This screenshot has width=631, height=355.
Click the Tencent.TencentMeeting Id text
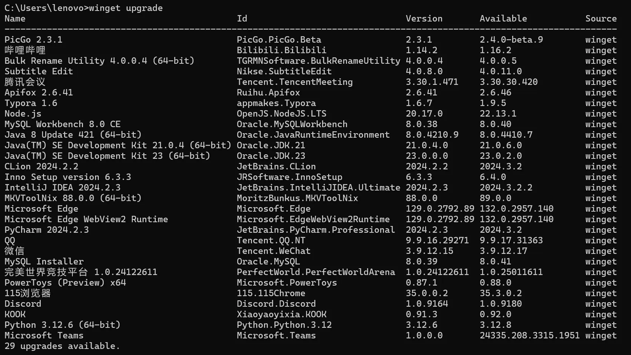tap(295, 82)
